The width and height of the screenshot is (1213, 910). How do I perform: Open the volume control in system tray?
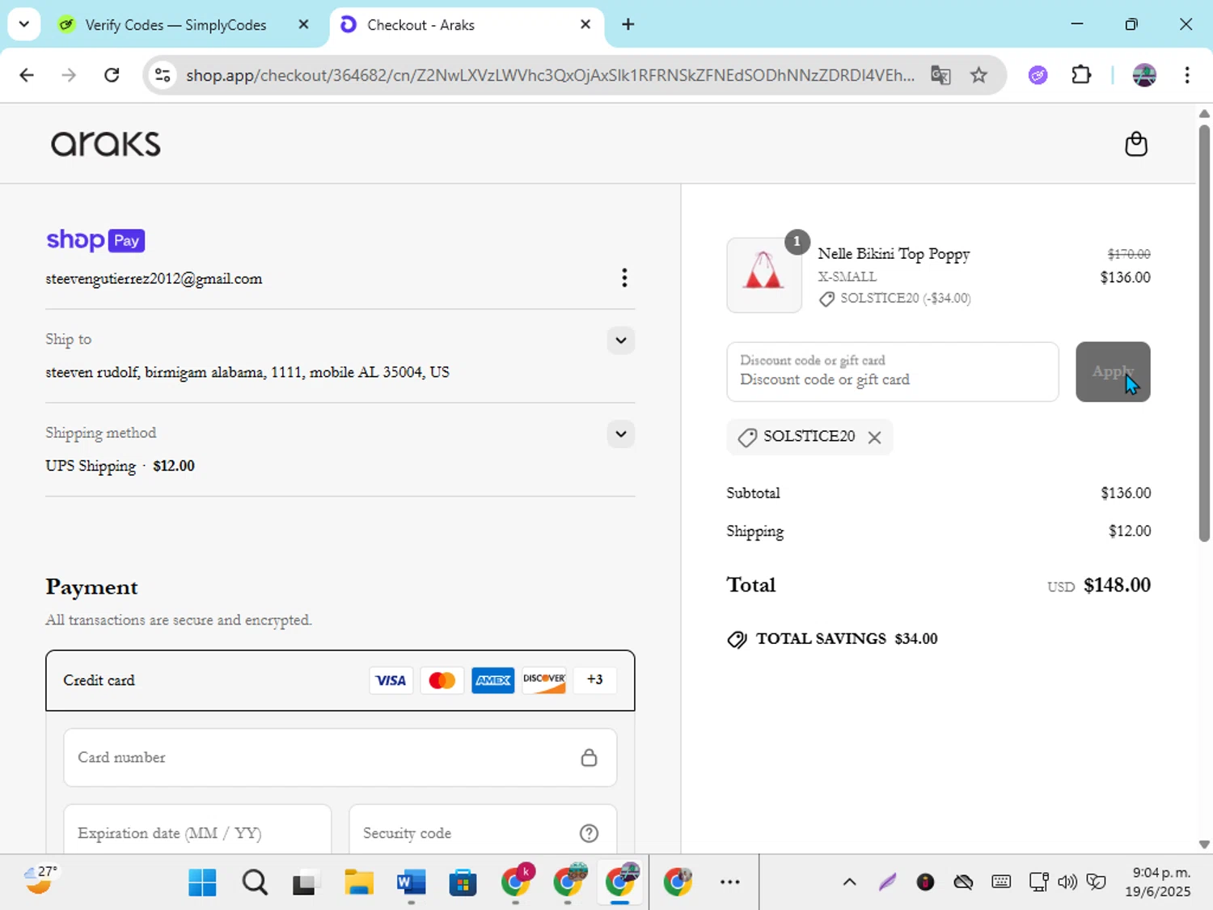pos(1067,882)
